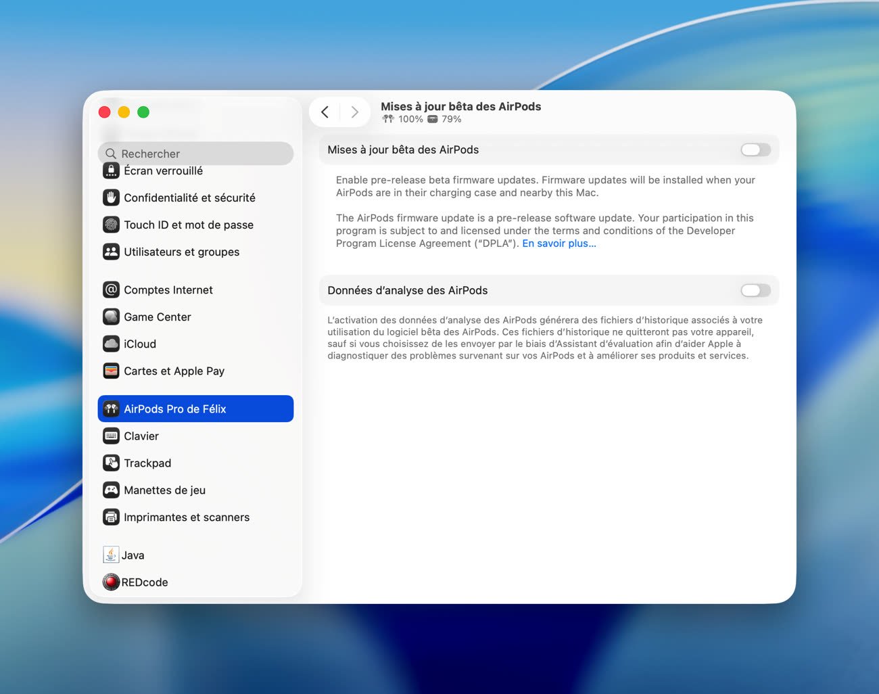Open Confidentialité et sécurité pane
This screenshot has height=694, width=879.
[x=195, y=198]
